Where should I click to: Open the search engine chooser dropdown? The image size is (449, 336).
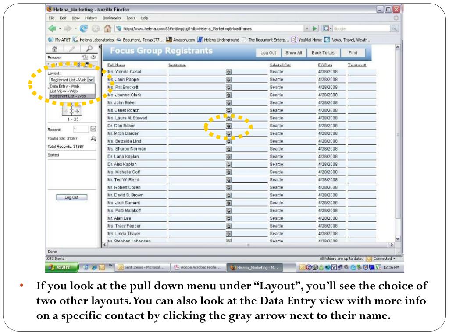327,28
